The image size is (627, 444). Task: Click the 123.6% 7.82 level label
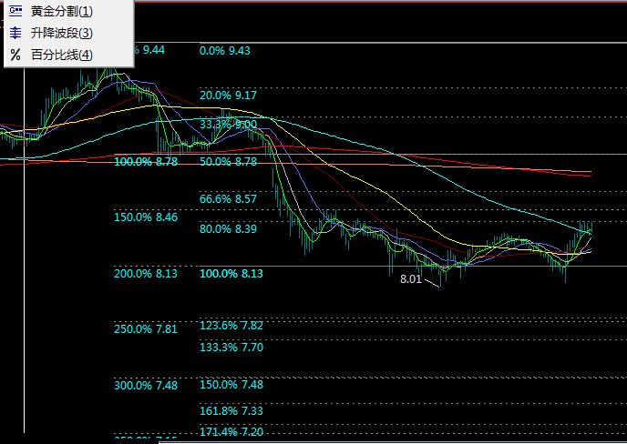pos(231,326)
